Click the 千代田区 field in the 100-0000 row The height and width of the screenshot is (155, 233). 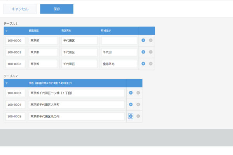tap(79, 40)
